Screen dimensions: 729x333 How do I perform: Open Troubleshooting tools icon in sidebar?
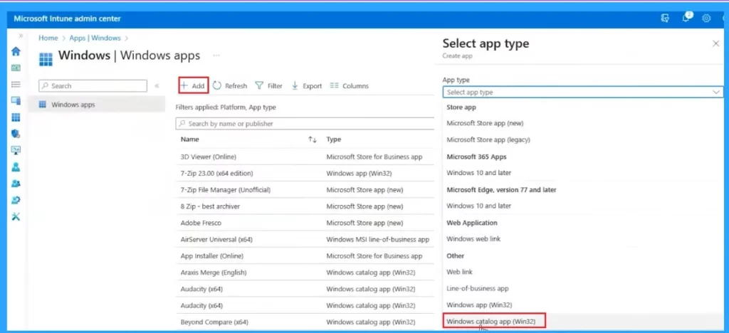[16, 216]
